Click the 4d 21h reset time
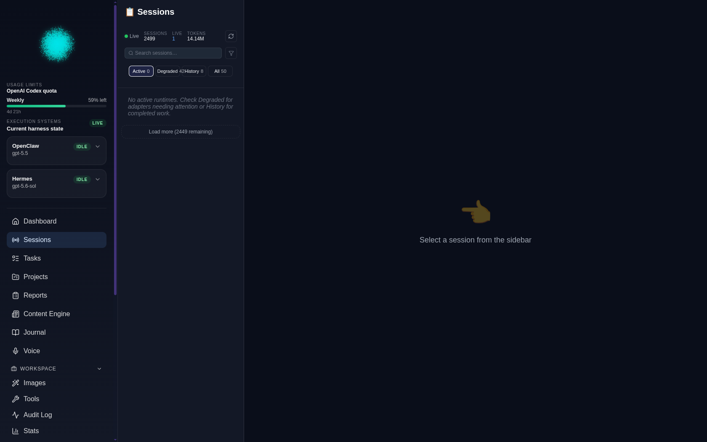The image size is (707, 442). tap(14, 112)
